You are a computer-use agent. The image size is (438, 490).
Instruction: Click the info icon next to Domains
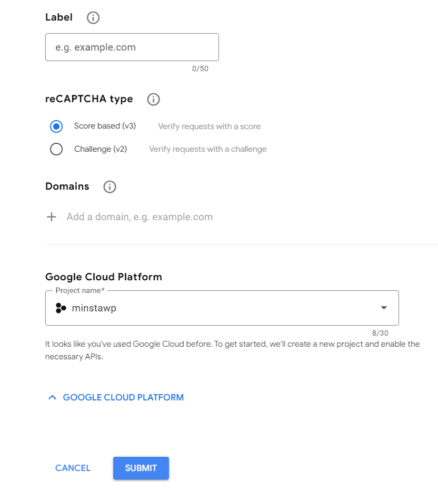pyautogui.click(x=109, y=187)
